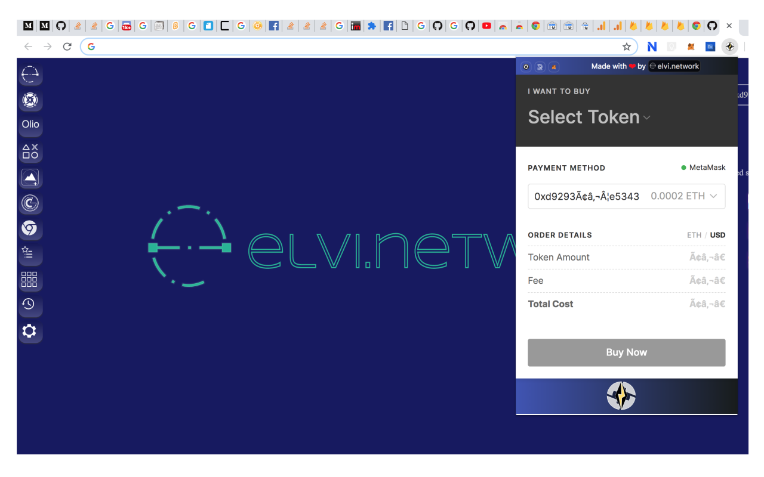Click the ORDER DETAILS heading

tap(560, 235)
